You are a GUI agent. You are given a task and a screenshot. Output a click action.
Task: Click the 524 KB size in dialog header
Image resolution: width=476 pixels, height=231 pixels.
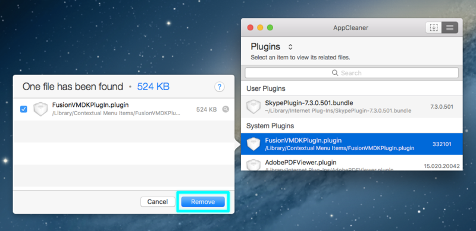click(154, 87)
